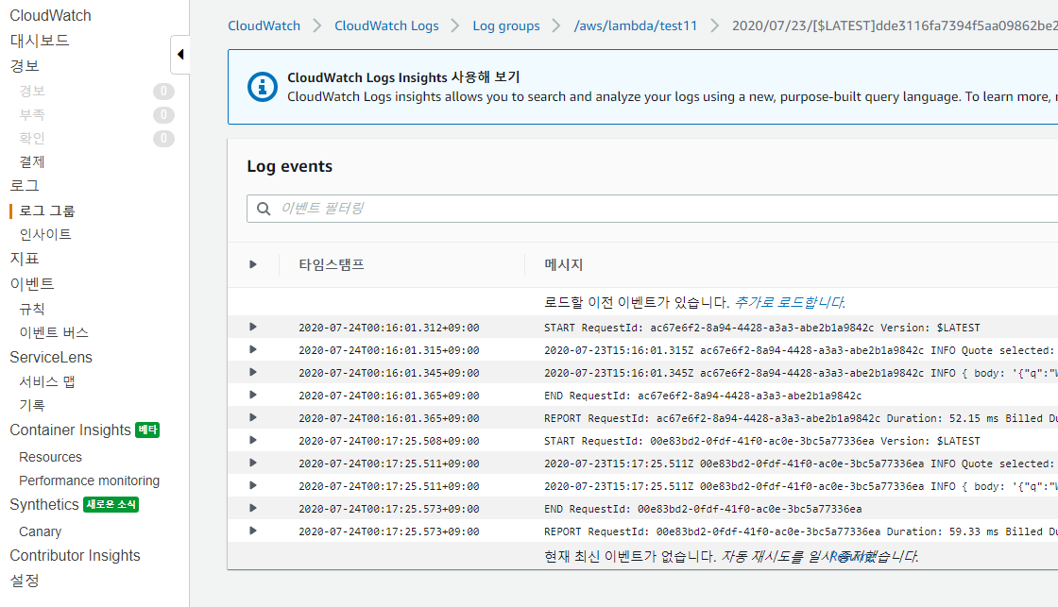The image size is (1058, 607).
Task: Open the /aws/lambda/test11 breadcrumb link
Action: pyautogui.click(x=636, y=25)
